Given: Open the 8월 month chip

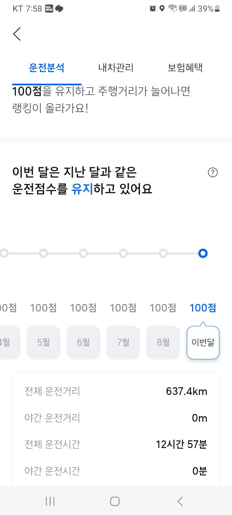Looking at the screenshot, I should 163,342.
